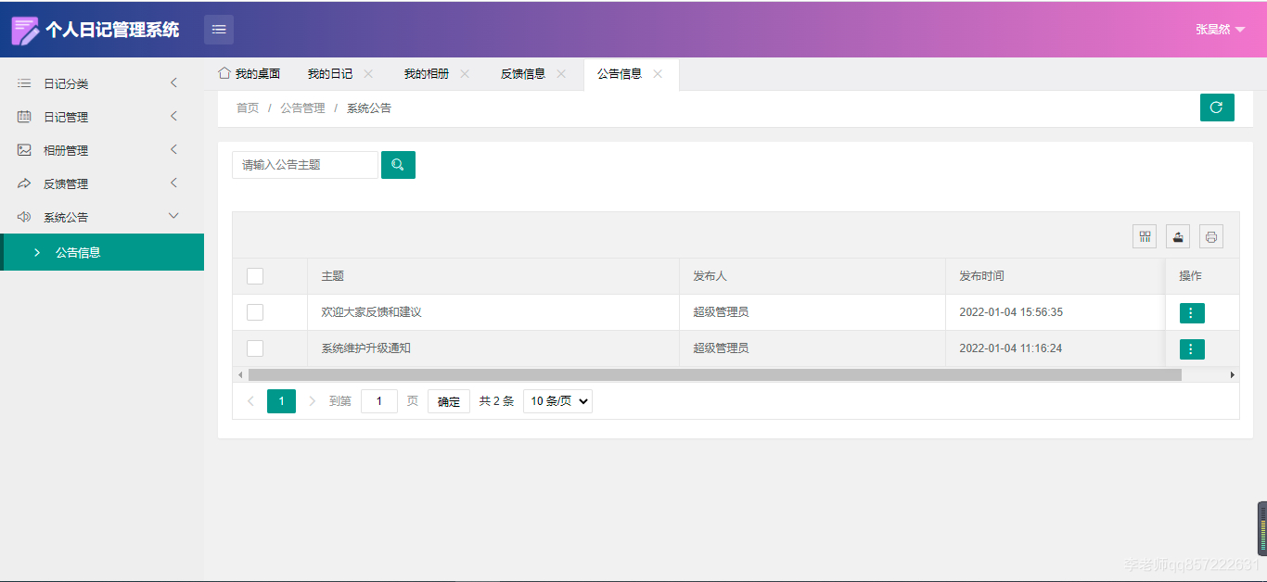
Task: Open the column filter grid icon
Action: click(x=1145, y=236)
